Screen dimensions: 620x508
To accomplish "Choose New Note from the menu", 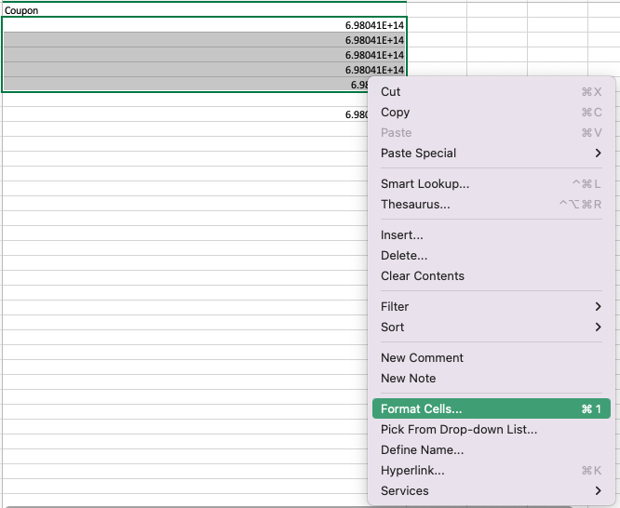I will [x=408, y=379].
